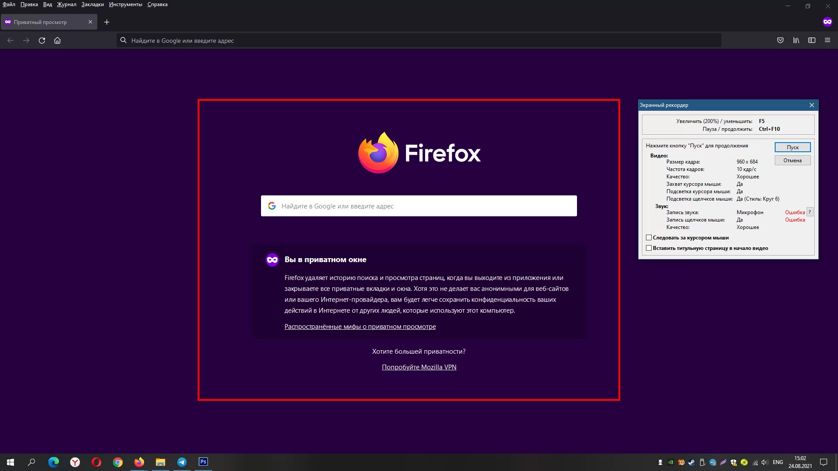
Task: Open the Справка menu
Action: tap(158, 4)
